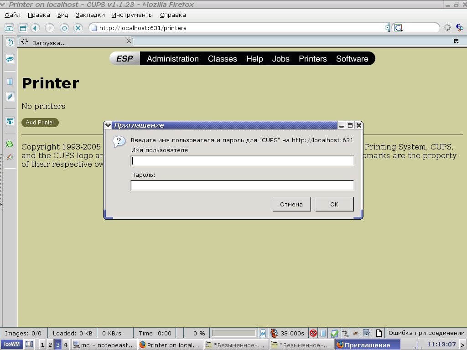
Task: Open the downloads sidebar icon
Action: [10, 121]
